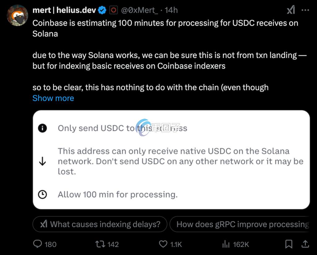View the 162K views analytics icon
This screenshot has height=255, width=317.
pos(226,244)
